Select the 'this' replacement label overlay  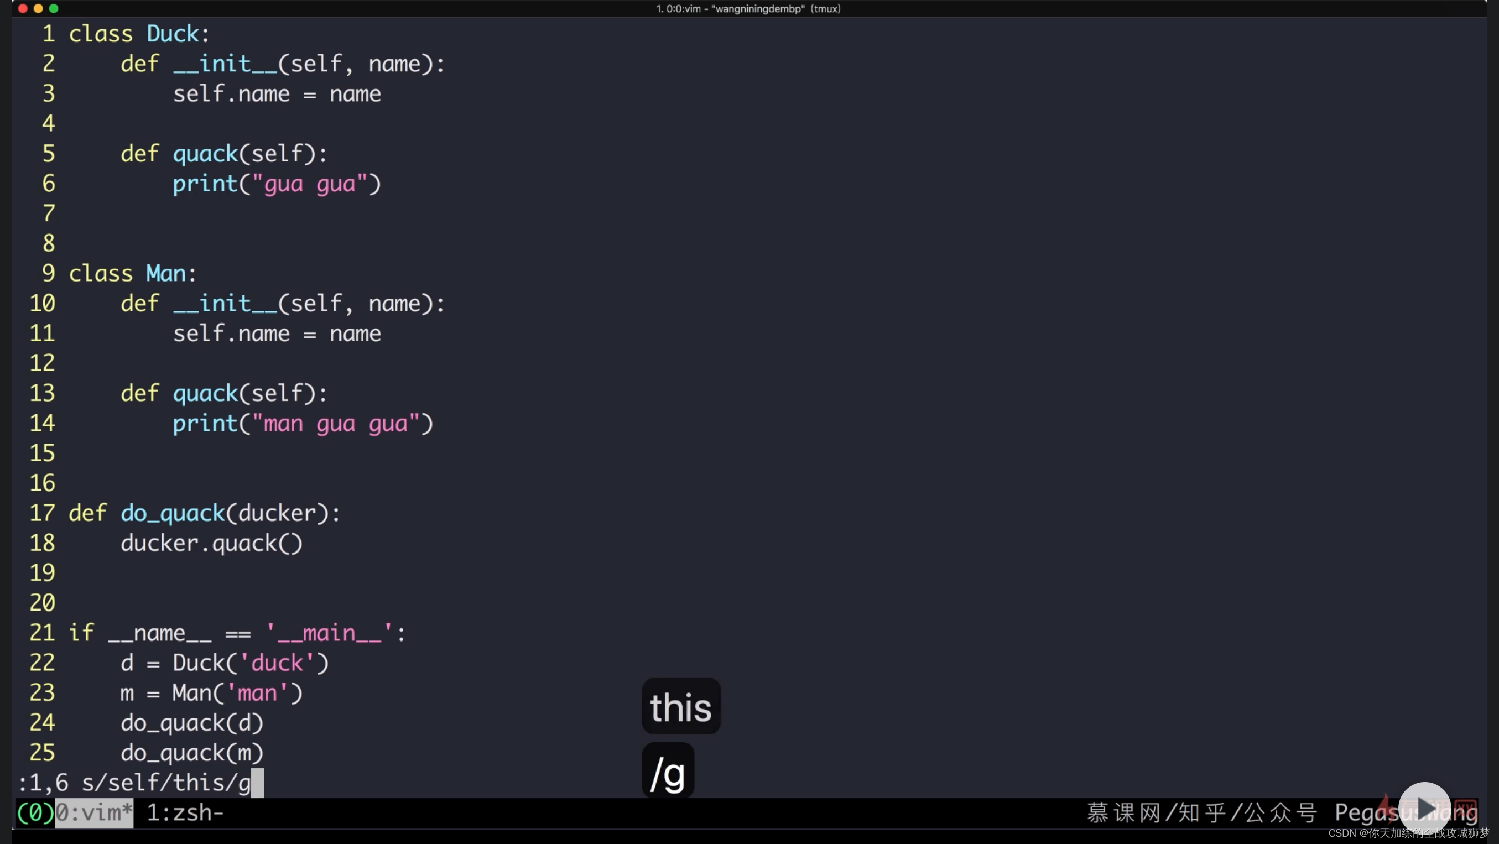(679, 708)
